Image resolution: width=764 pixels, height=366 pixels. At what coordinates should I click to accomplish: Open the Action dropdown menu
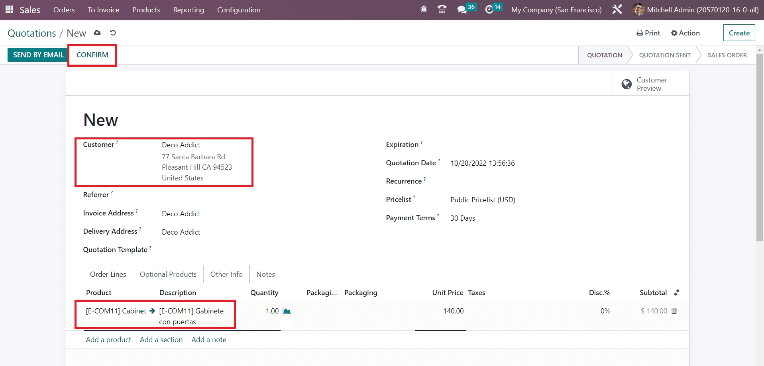pos(685,33)
